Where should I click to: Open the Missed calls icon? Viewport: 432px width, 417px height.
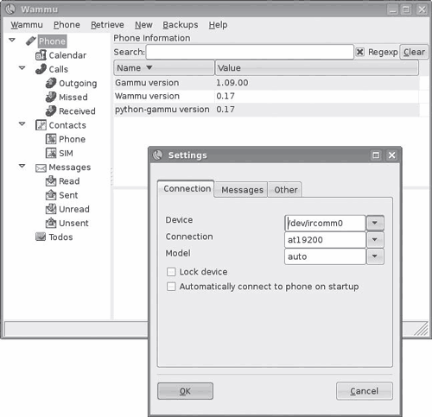[51, 97]
